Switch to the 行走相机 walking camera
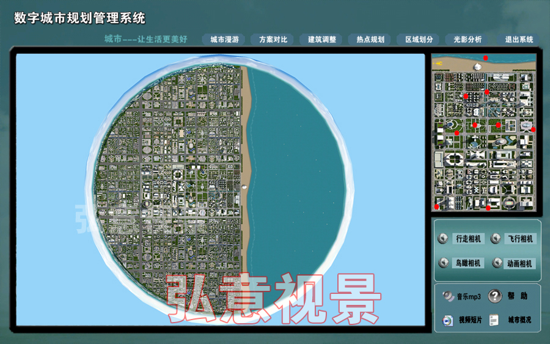 click(468, 239)
